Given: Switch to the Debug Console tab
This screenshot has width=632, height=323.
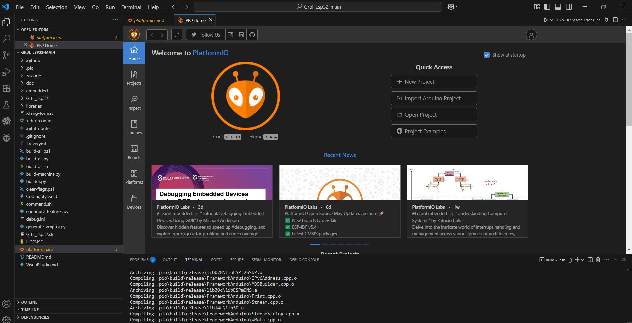Looking at the screenshot, I should tap(304, 260).
